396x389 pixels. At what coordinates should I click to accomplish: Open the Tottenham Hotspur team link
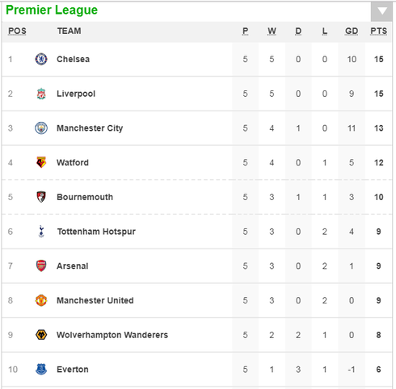tap(96, 232)
